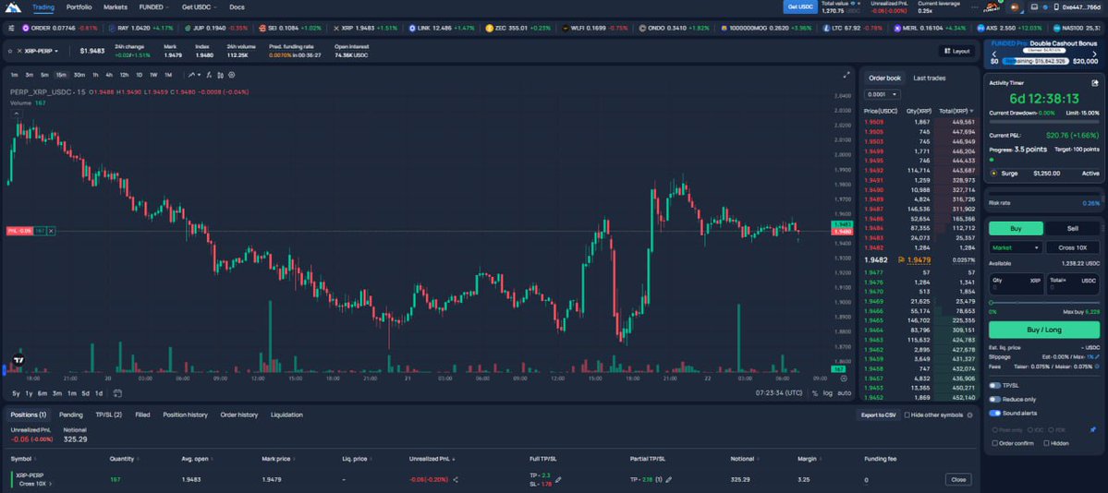The height and width of the screenshot is (493, 1108).
Task: Open the chart time axis settings icon
Action: (x=844, y=378)
